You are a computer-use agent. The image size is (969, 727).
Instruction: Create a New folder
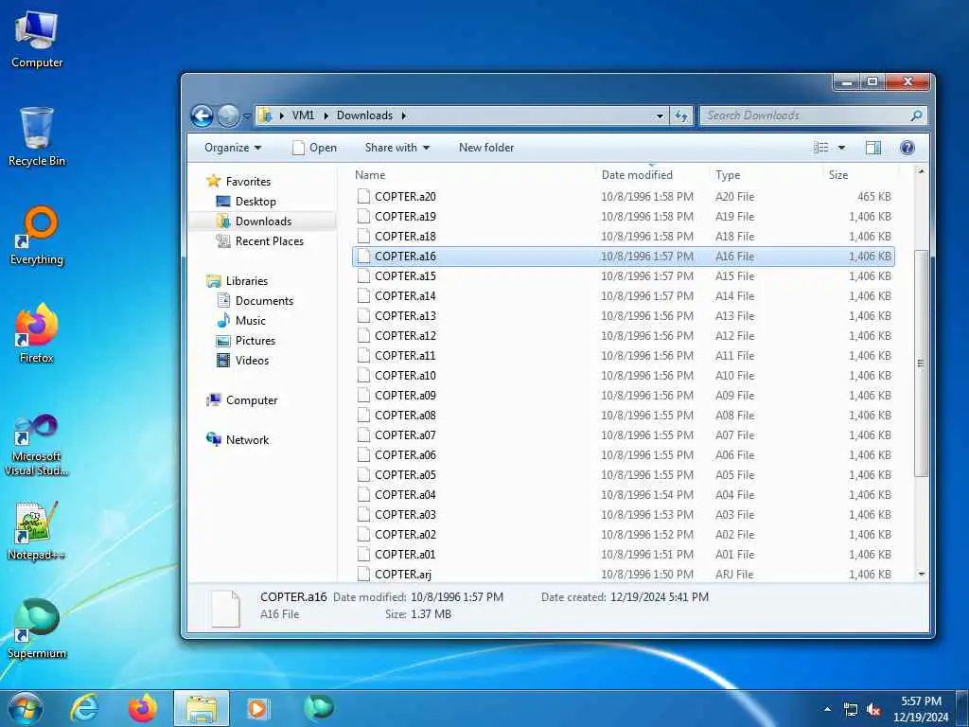486,148
